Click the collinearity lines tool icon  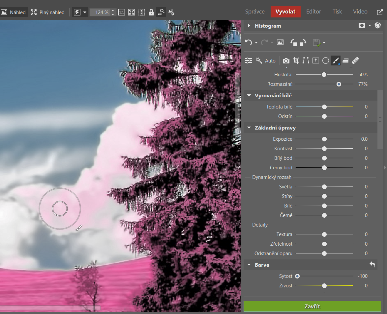306,60
